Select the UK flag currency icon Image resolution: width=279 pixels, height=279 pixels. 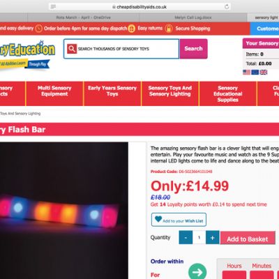pyautogui.click(x=264, y=73)
